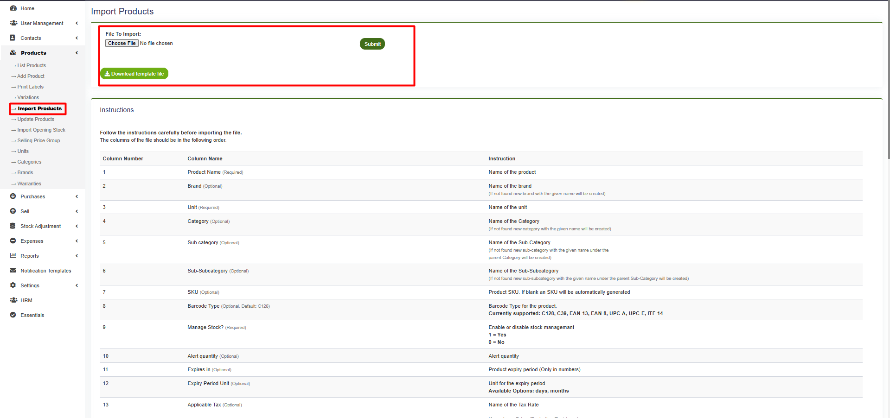
Task: Click the Essentials check-circle icon
Action: click(x=13, y=315)
